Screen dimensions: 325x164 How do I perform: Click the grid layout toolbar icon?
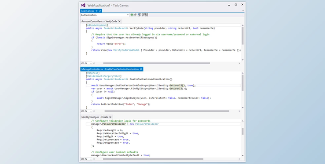tap(146, 15)
